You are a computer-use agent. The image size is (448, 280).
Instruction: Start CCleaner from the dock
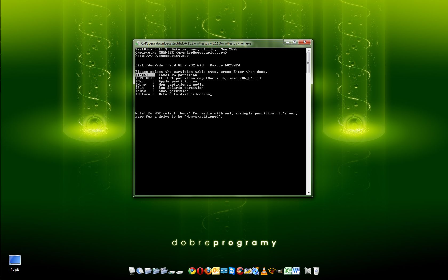pos(240,271)
